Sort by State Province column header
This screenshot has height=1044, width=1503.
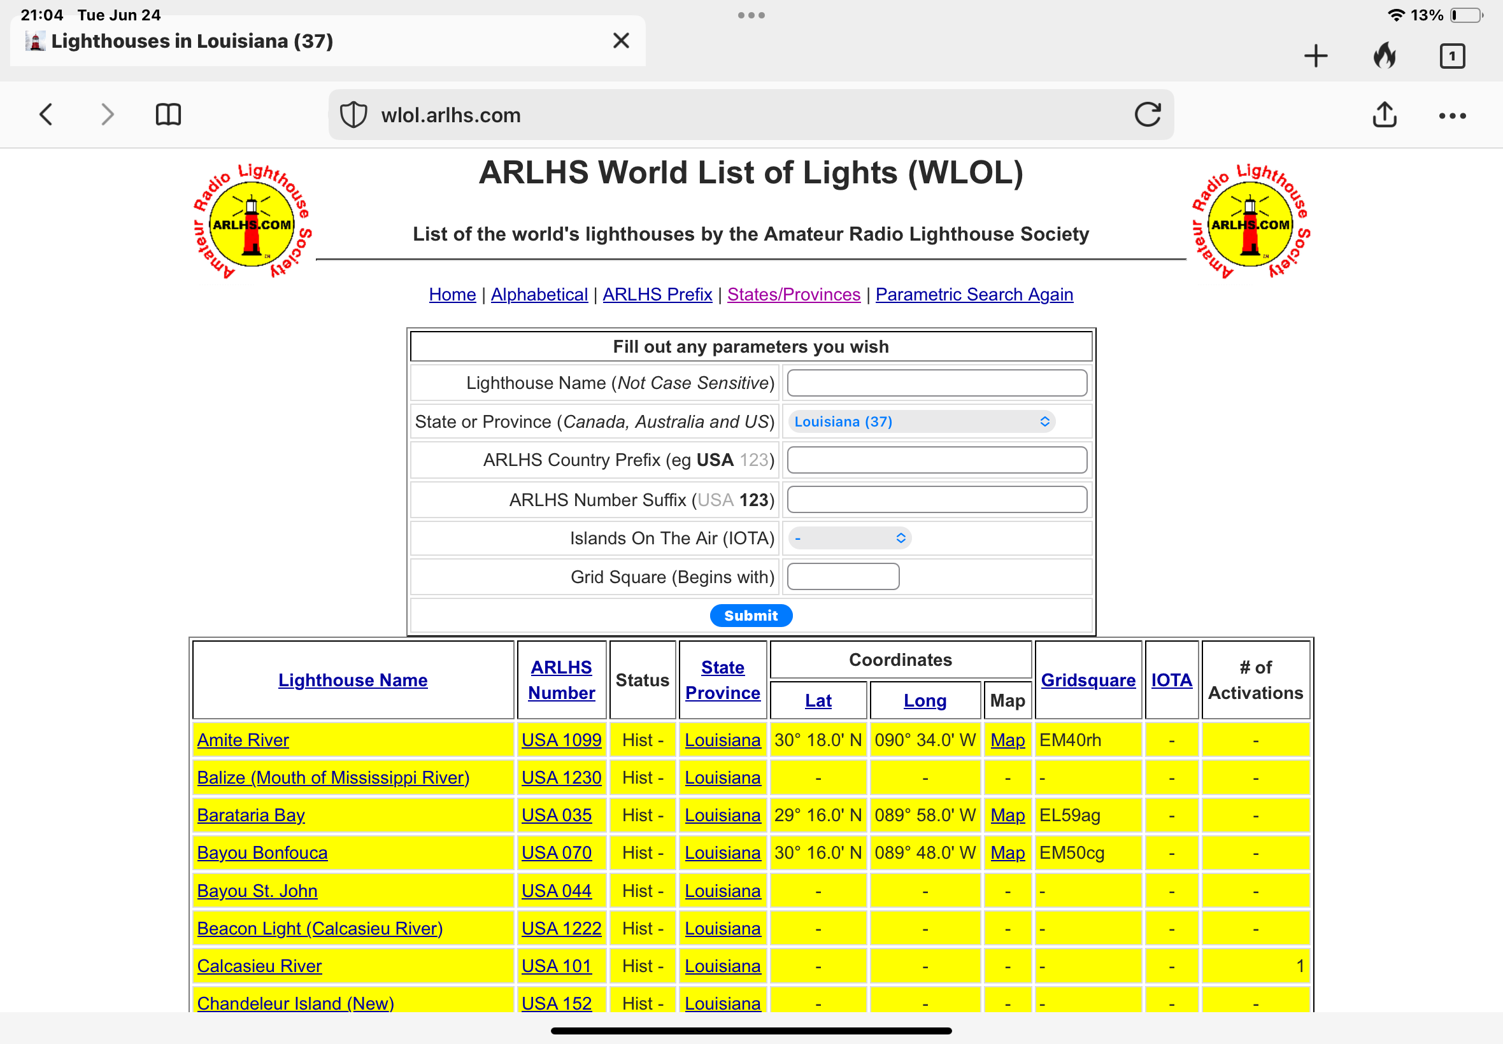[x=722, y=681]
